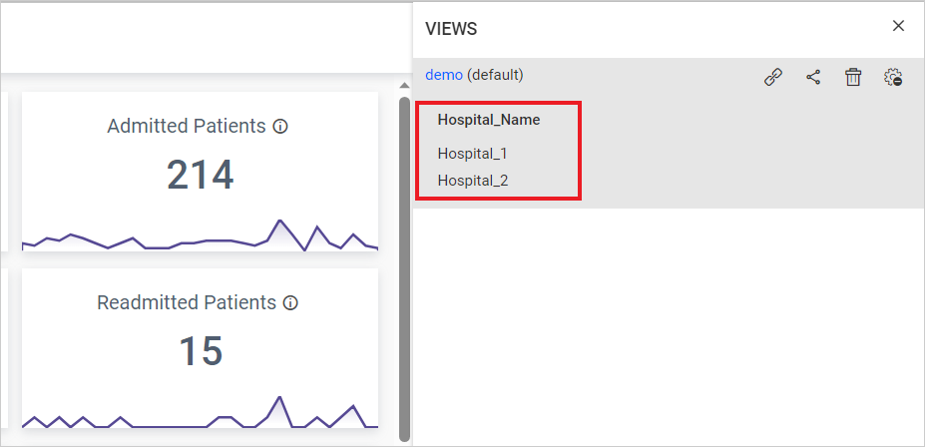The width and height of the screenshot is (925, 447).
Task: Click the Readmitted Patients card title
Action: (x=187, y=302)
